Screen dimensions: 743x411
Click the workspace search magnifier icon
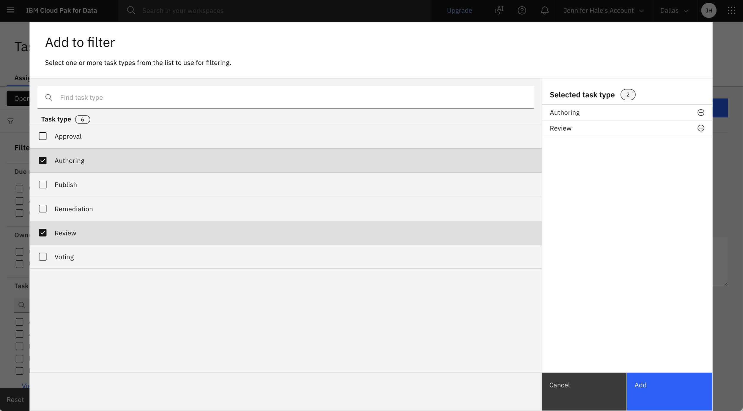[131, 10]
